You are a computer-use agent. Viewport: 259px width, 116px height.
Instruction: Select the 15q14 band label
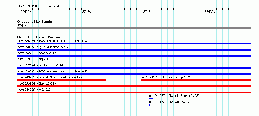(22, 25)
